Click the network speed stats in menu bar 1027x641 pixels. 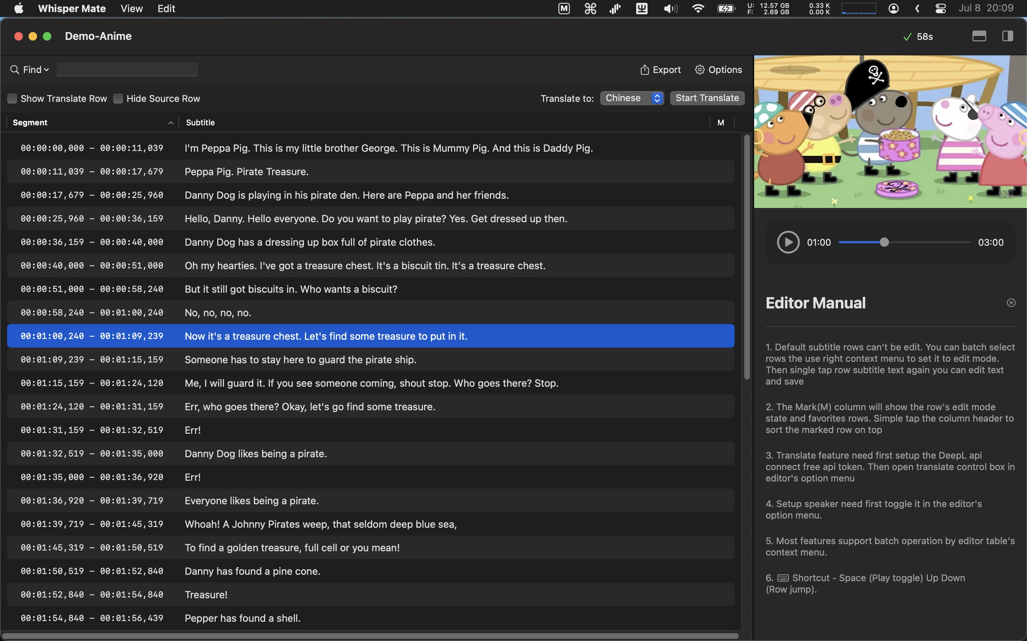[x=819, y=9]
